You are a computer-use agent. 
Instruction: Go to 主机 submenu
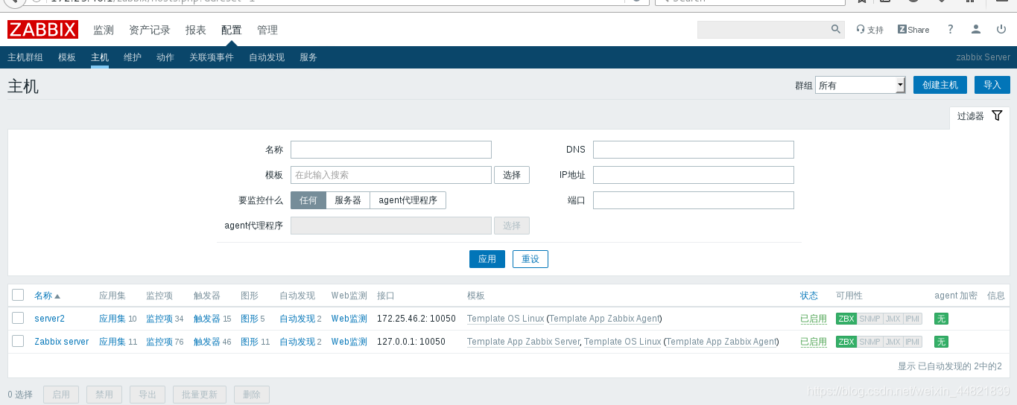(100, 57)
